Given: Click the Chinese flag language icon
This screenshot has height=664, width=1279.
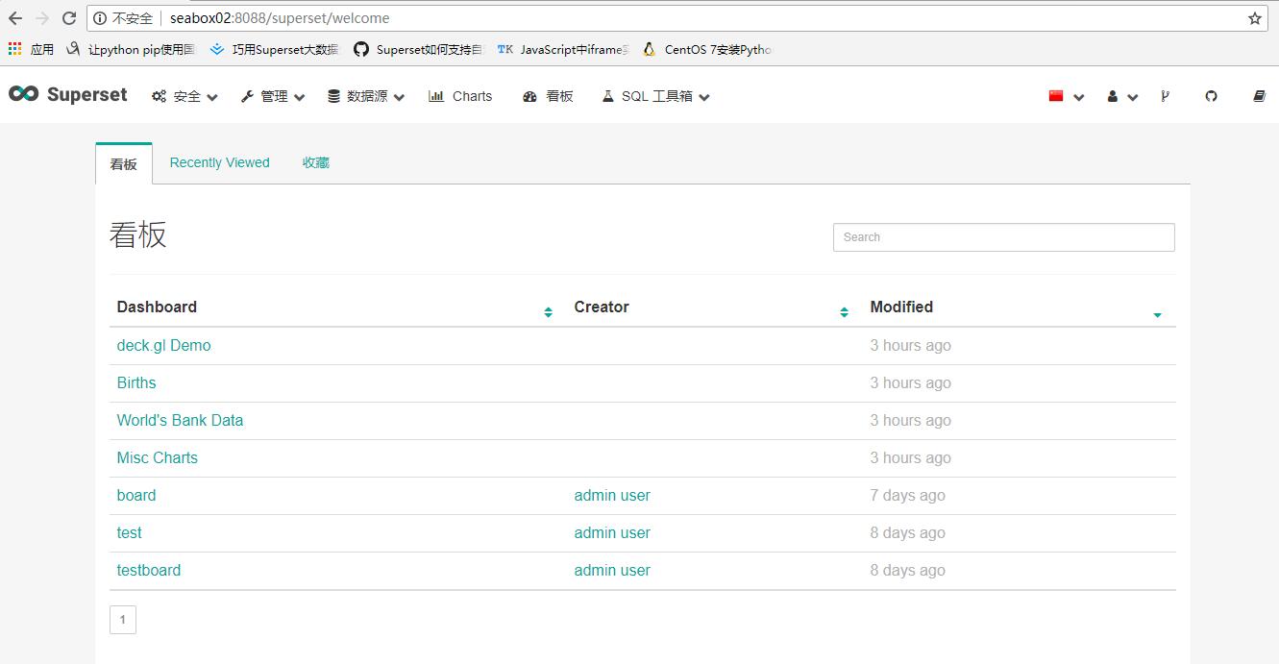Looking at the screenshot, I should pos(1056,96).
